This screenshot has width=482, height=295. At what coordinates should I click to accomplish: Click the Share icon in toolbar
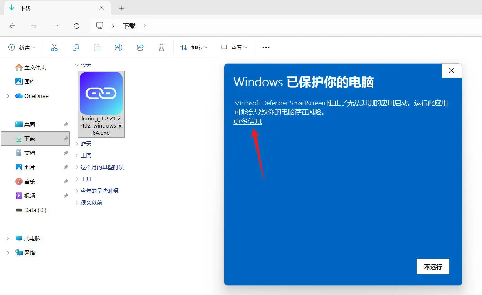(140, 47)
